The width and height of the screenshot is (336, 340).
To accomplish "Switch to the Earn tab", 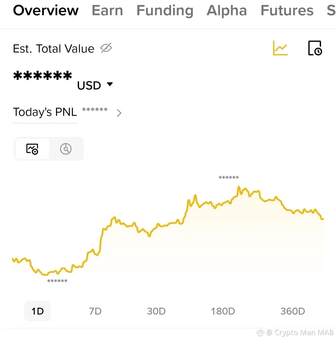I will coord(107,11).
